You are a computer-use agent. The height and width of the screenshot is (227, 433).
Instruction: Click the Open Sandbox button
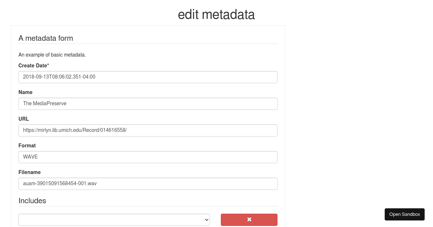coord(404,214)
